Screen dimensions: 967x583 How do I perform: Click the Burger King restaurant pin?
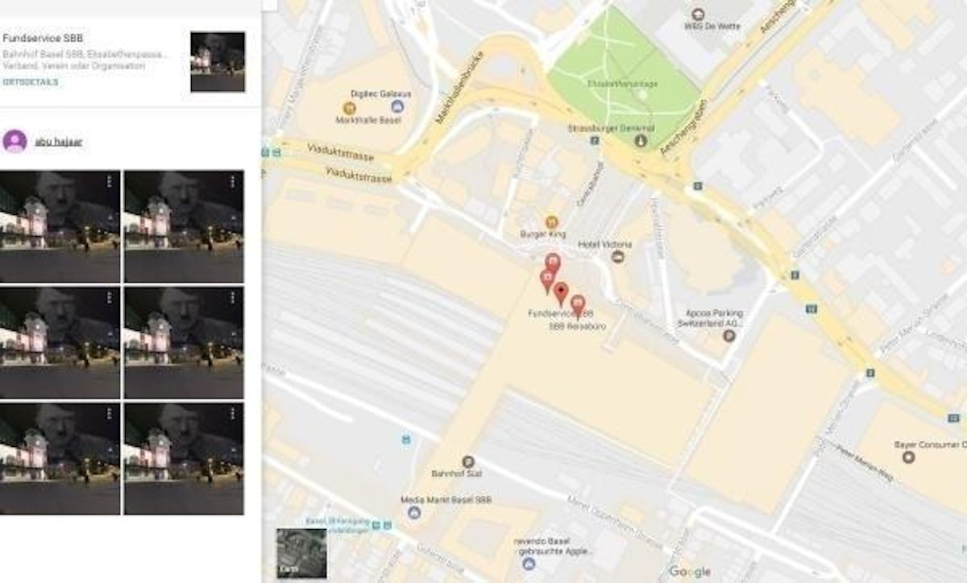(x=551, y=221)
